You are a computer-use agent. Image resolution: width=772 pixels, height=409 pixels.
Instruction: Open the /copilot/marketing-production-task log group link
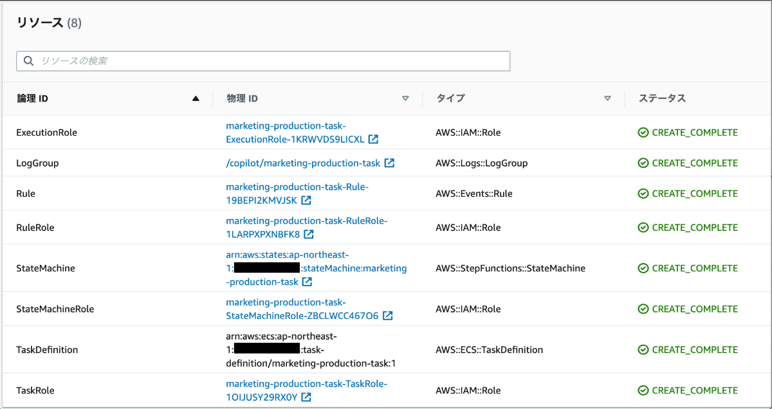tap(303, 163)
